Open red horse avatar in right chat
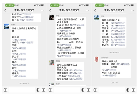The image size is (139, 94). click(96, 59)
